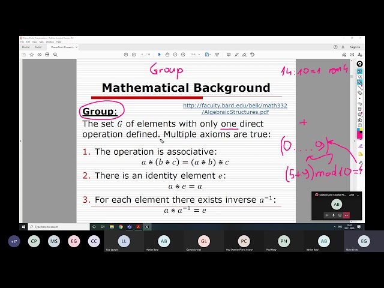Print the document
384x288 pixels.
tap(47, 55)
